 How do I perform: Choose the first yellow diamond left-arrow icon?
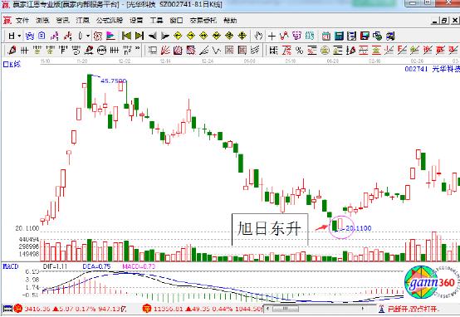[x=178, y=36]
